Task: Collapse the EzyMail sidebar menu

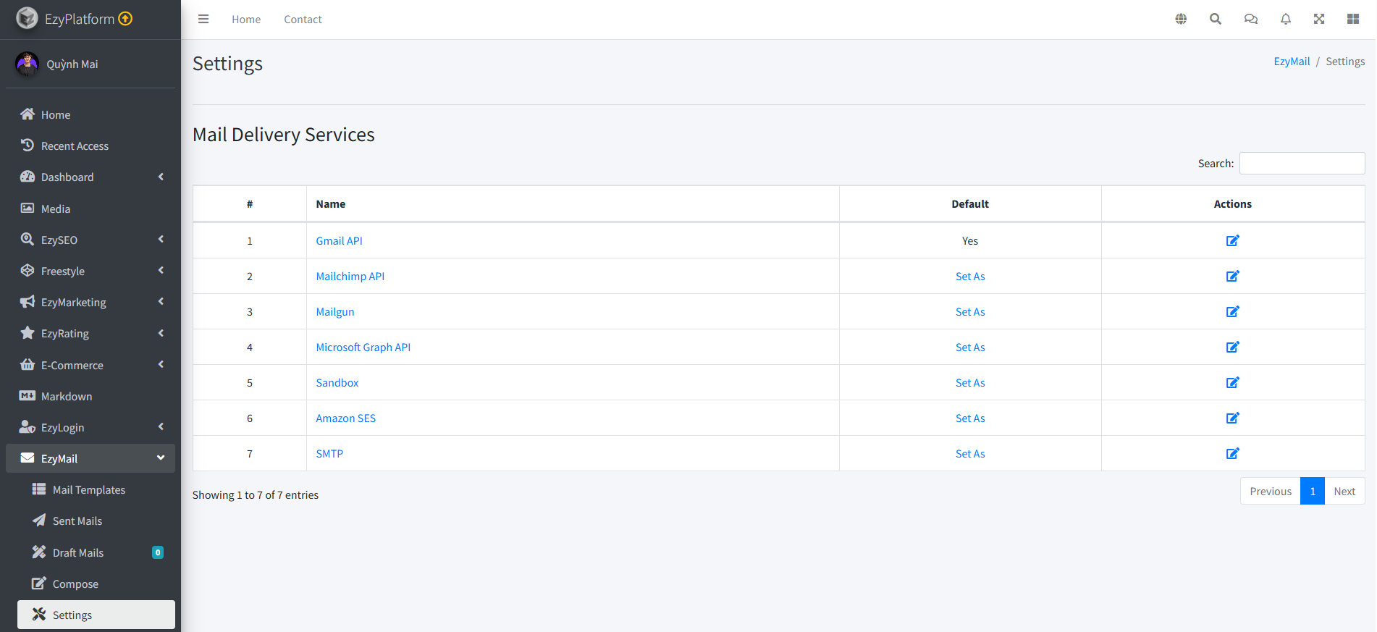Action: coord(90,458)
